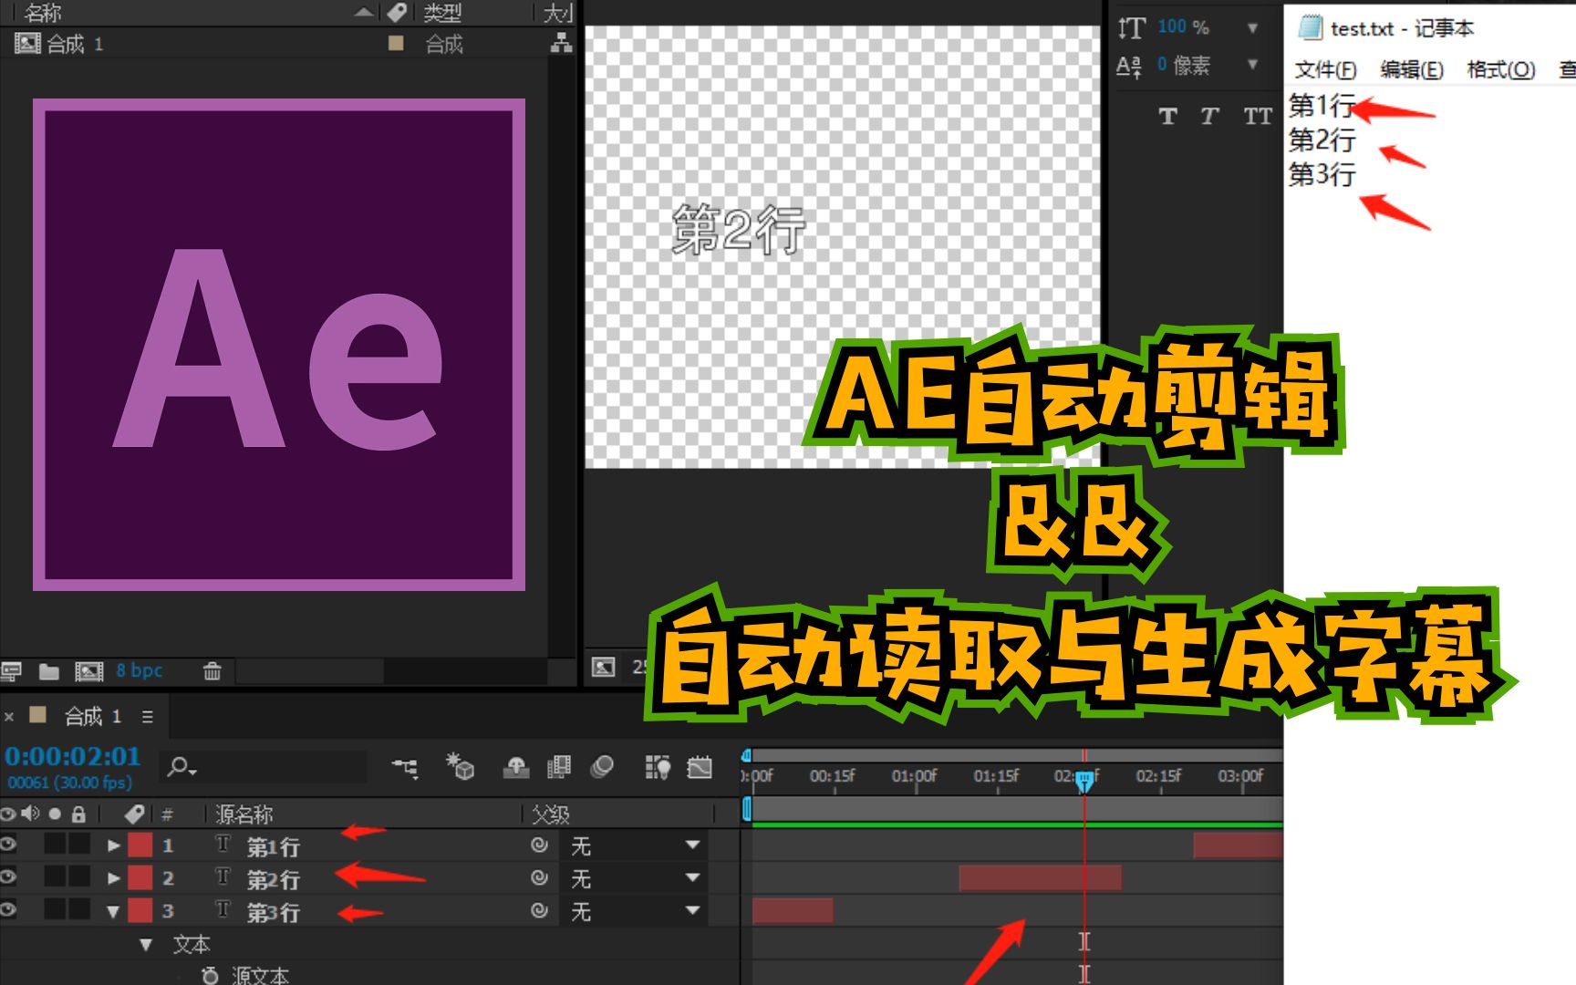Click the parent pick whip for layer 第1行

point(539,845)
